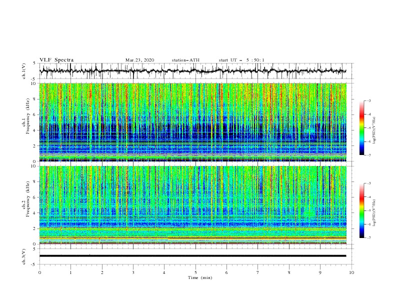
Task: Click time axis tick label "6"
Action: [x=226, y=272]
